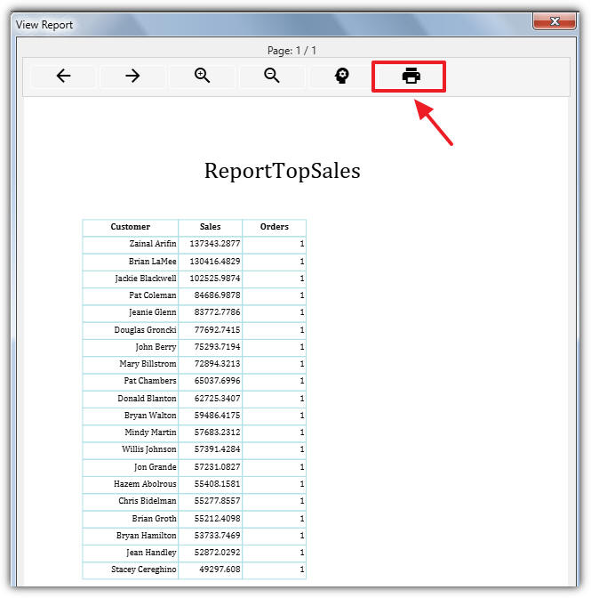Click the View Report title bar text

coord(44,25)
